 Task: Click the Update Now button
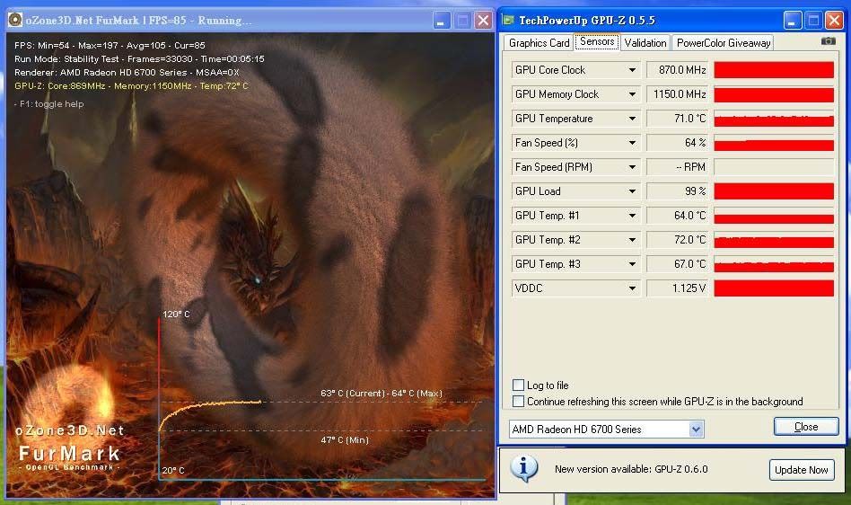click(801, 470)
